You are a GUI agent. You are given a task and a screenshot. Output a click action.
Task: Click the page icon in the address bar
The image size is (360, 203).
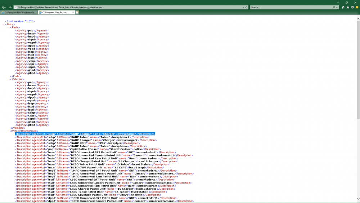click(x=15, y=7)
